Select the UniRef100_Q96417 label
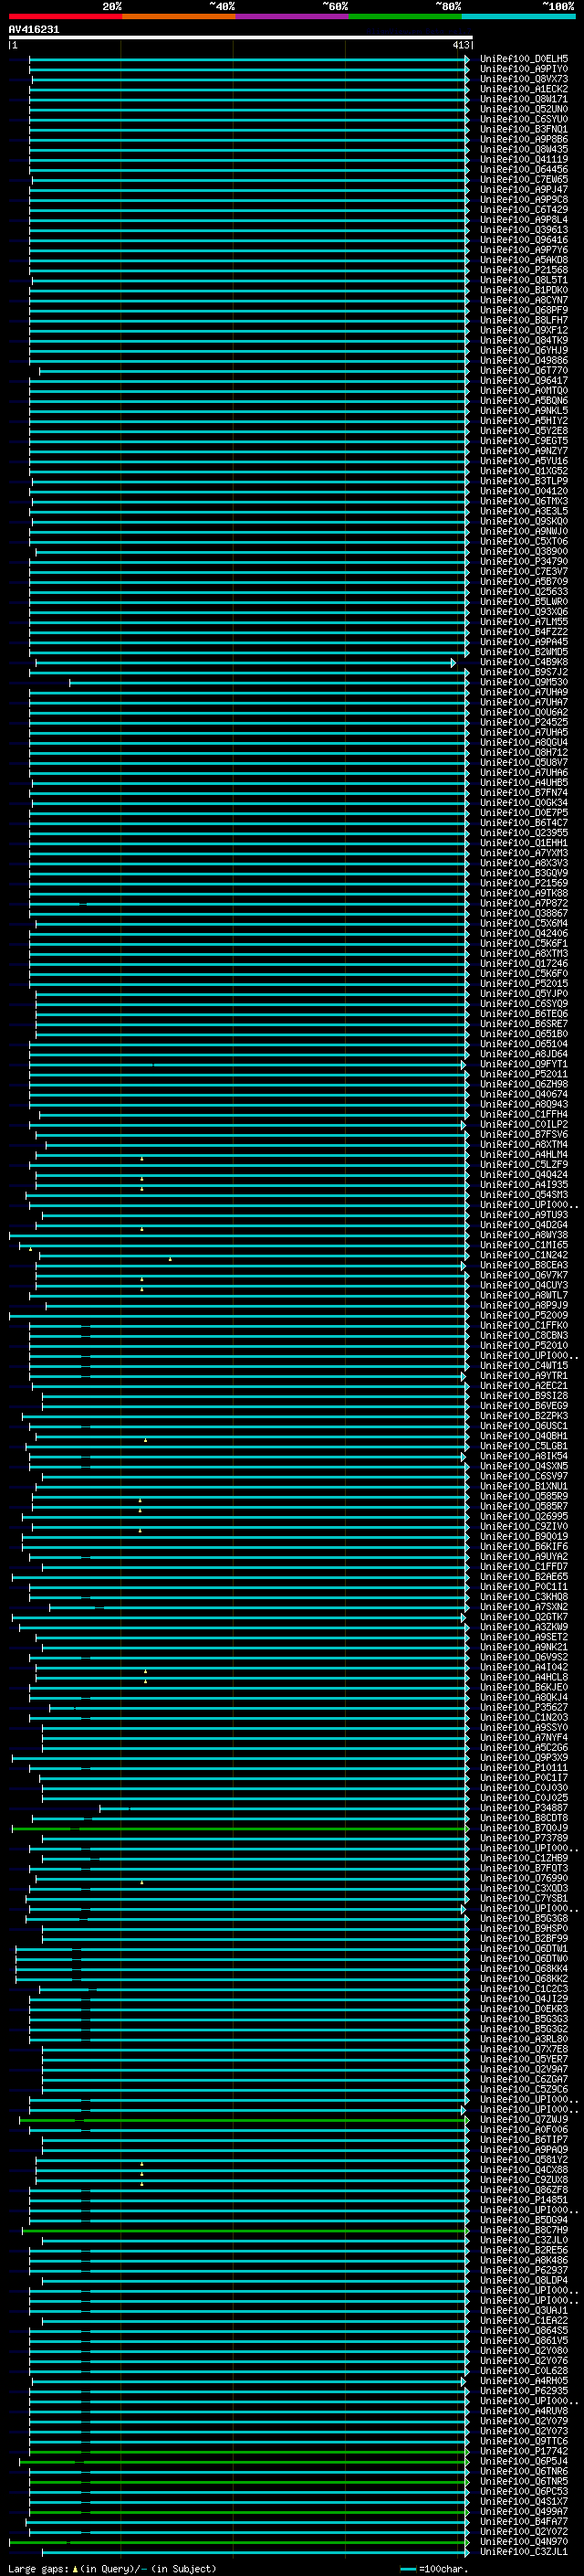The height and width of the screenshot is (2576, 584). point(524,381)
